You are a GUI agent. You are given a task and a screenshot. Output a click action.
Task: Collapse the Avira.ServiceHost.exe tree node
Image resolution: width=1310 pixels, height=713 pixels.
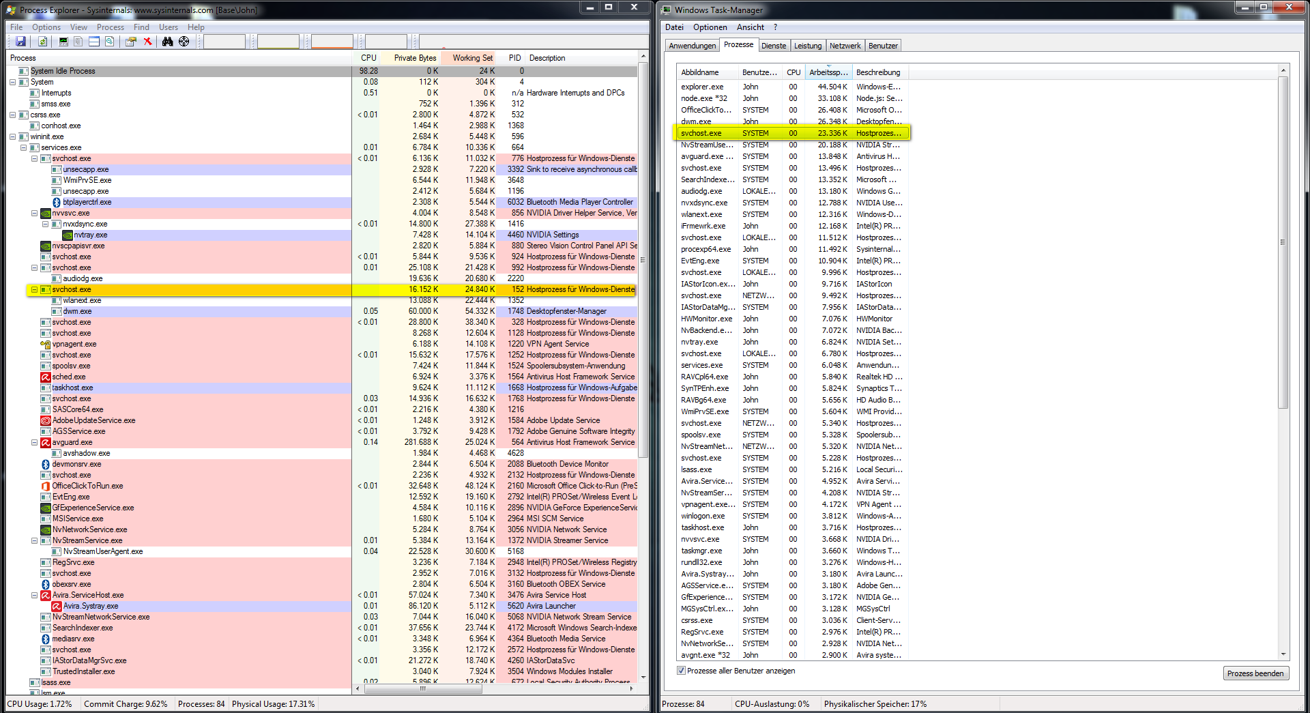(34, 595)
